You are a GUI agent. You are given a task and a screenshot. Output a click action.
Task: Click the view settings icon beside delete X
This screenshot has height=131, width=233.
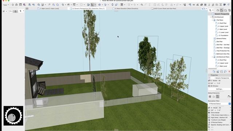[x=226, y=72]
